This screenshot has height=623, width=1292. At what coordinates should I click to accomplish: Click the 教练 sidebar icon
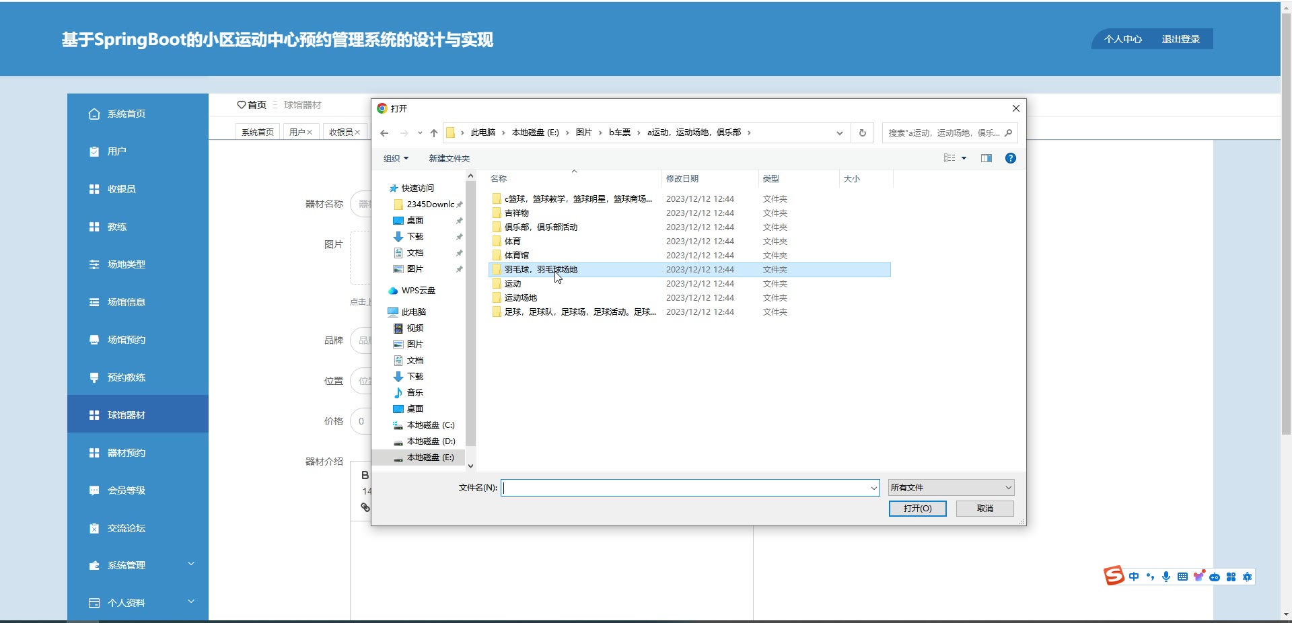pos(94,227)
